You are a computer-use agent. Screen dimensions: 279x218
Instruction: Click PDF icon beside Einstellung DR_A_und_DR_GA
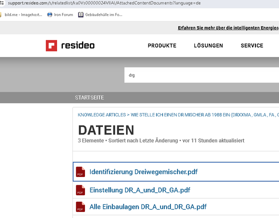(x=80, y=190)
